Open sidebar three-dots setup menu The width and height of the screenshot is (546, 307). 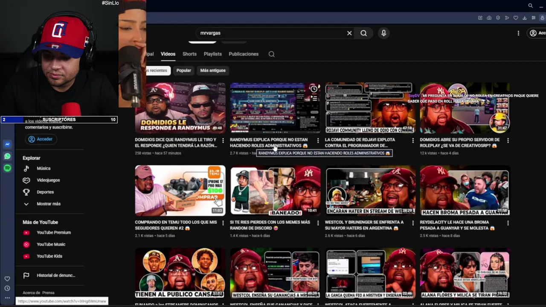pos(7,298)
